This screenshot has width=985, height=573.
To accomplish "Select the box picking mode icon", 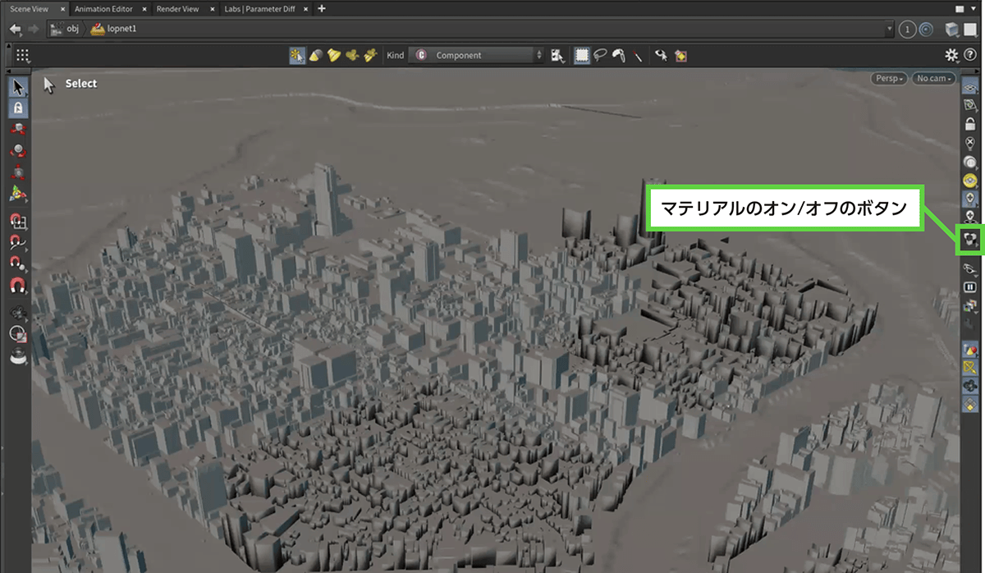I will click(582, 55).
